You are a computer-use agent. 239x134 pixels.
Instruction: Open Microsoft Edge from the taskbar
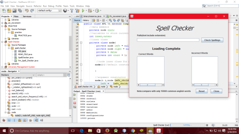[x=82, y=130]
